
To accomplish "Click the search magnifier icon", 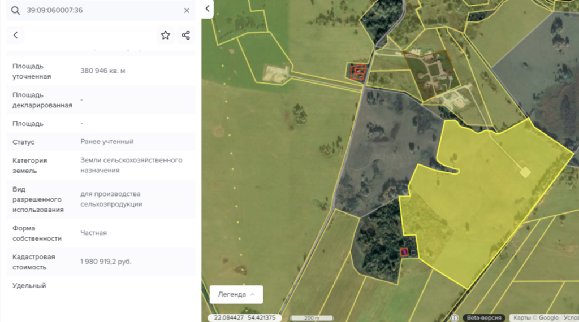I will tap(15, 10).
